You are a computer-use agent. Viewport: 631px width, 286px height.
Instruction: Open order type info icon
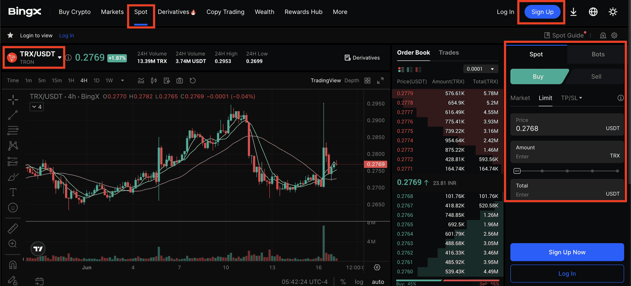pos(621,98)
